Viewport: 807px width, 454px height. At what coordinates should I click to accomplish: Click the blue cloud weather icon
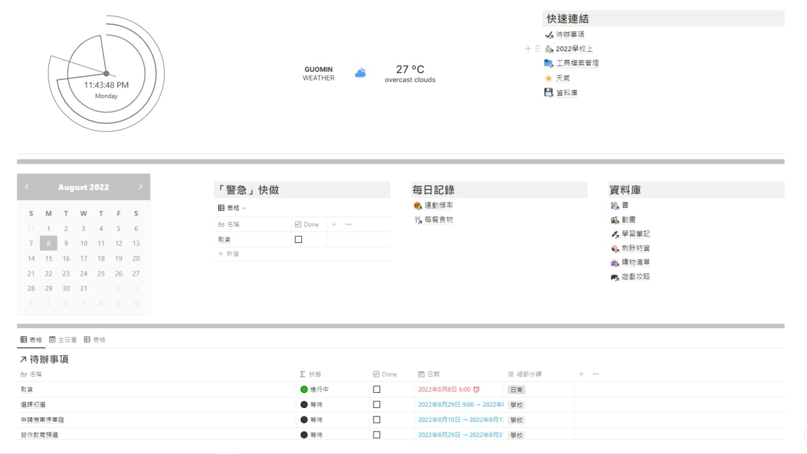[x=361, y=73]
